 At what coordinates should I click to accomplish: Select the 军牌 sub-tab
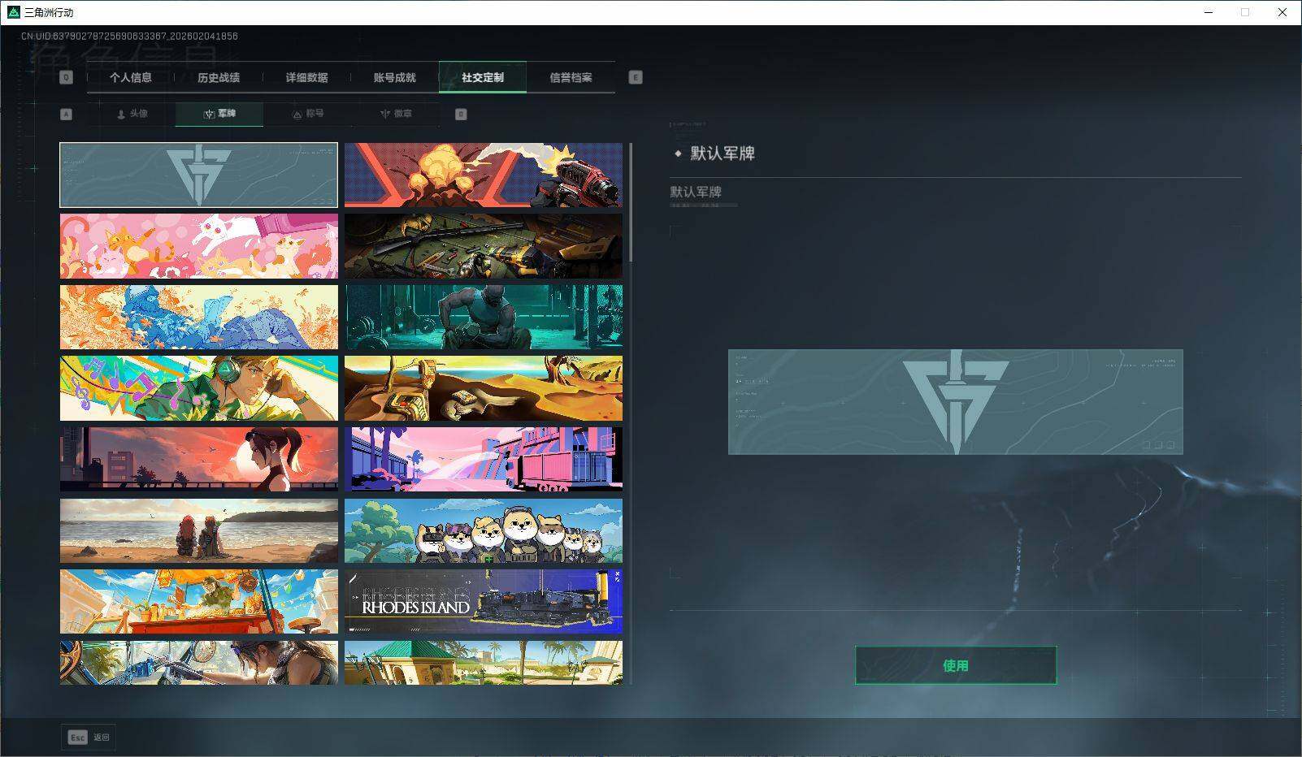point(219,114)
